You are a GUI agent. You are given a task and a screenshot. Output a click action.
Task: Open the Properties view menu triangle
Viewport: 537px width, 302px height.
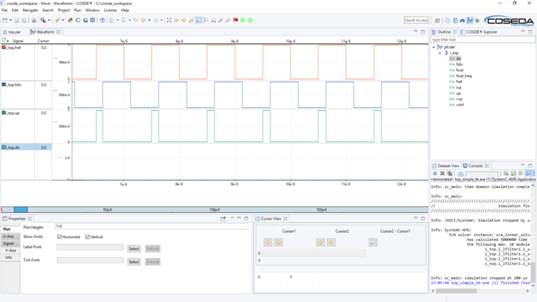(x=232, y=218)
